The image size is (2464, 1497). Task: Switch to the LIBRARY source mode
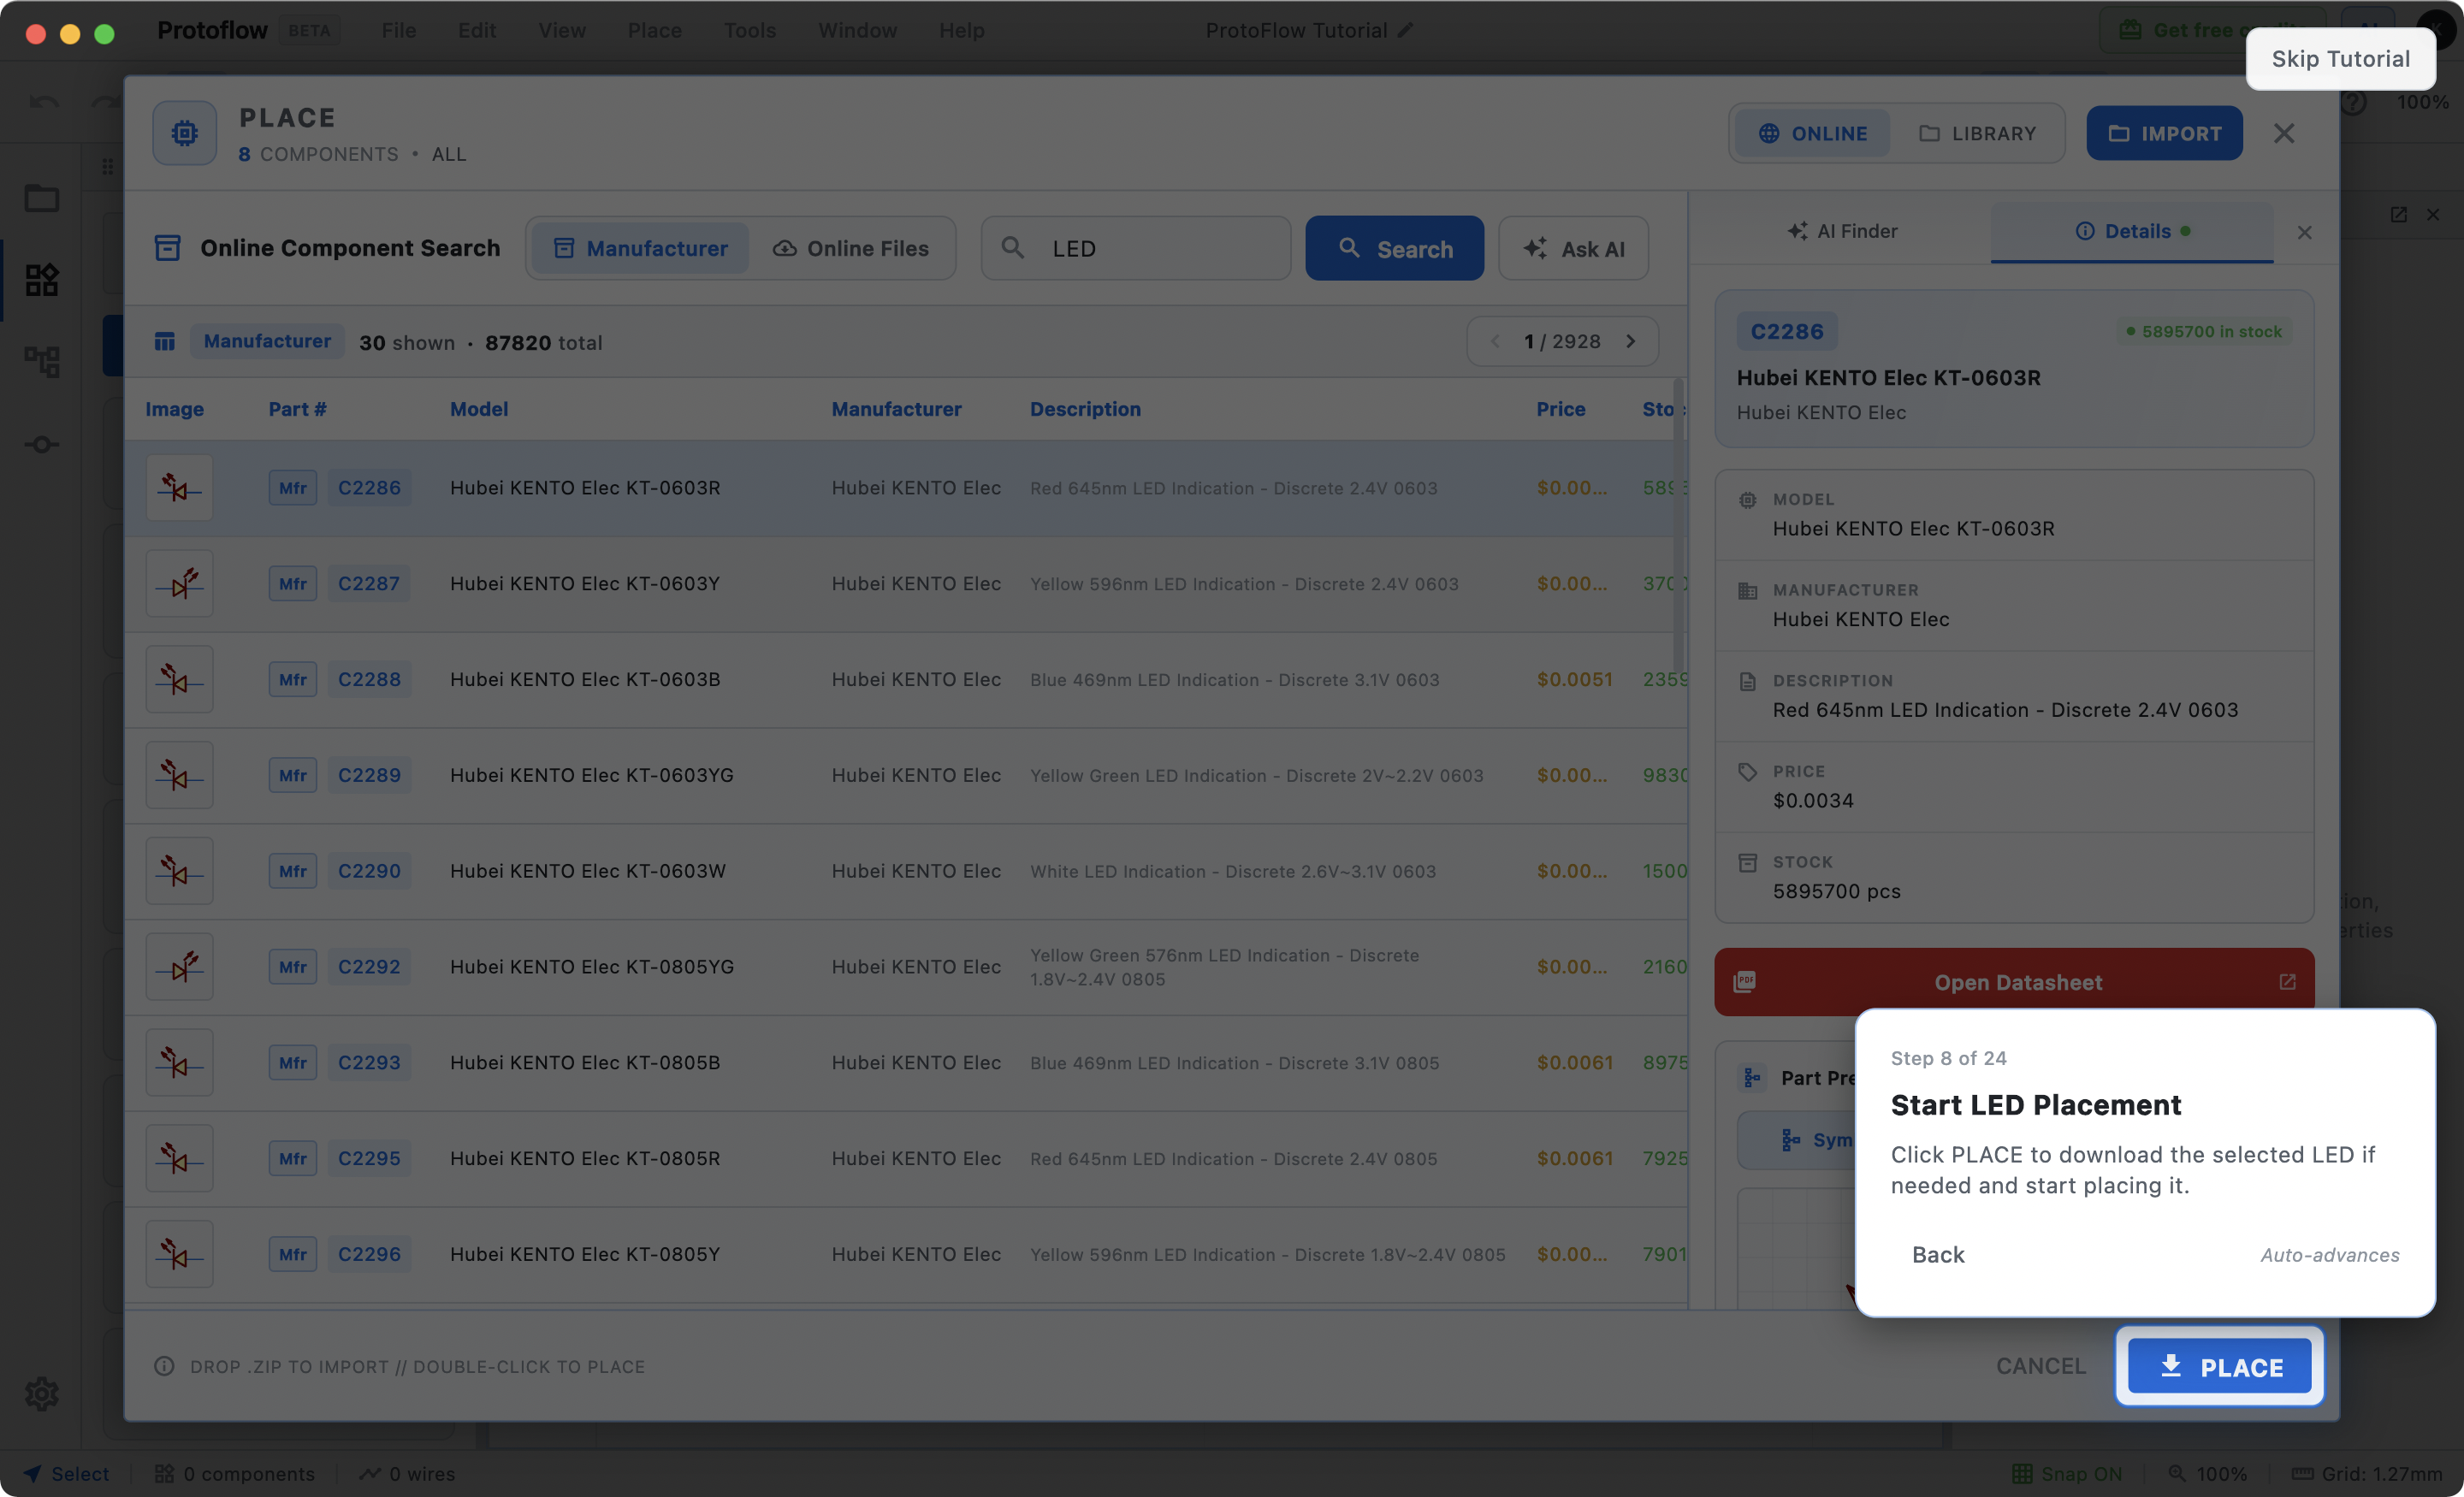(1977, 133)
